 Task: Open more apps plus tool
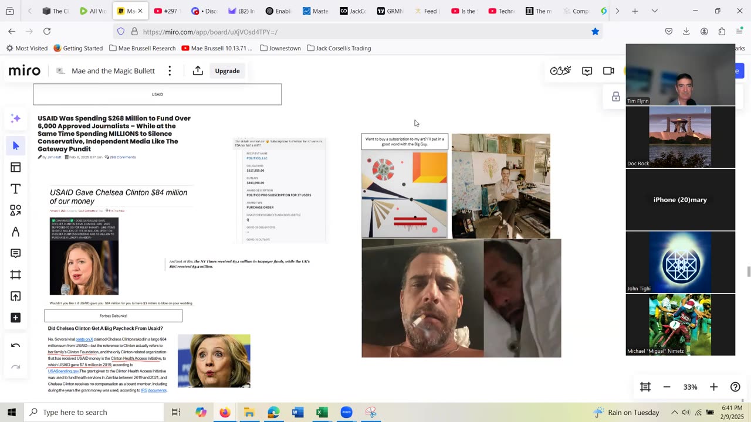pos(16,318)
